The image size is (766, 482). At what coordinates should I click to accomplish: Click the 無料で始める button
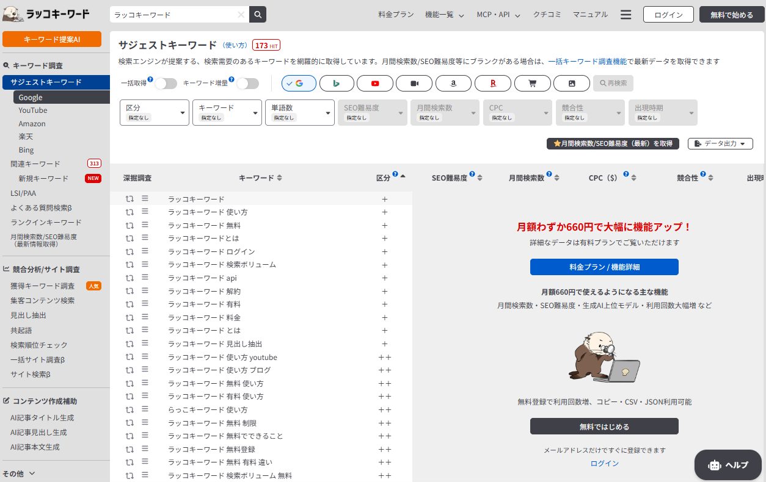click(732, 15)
